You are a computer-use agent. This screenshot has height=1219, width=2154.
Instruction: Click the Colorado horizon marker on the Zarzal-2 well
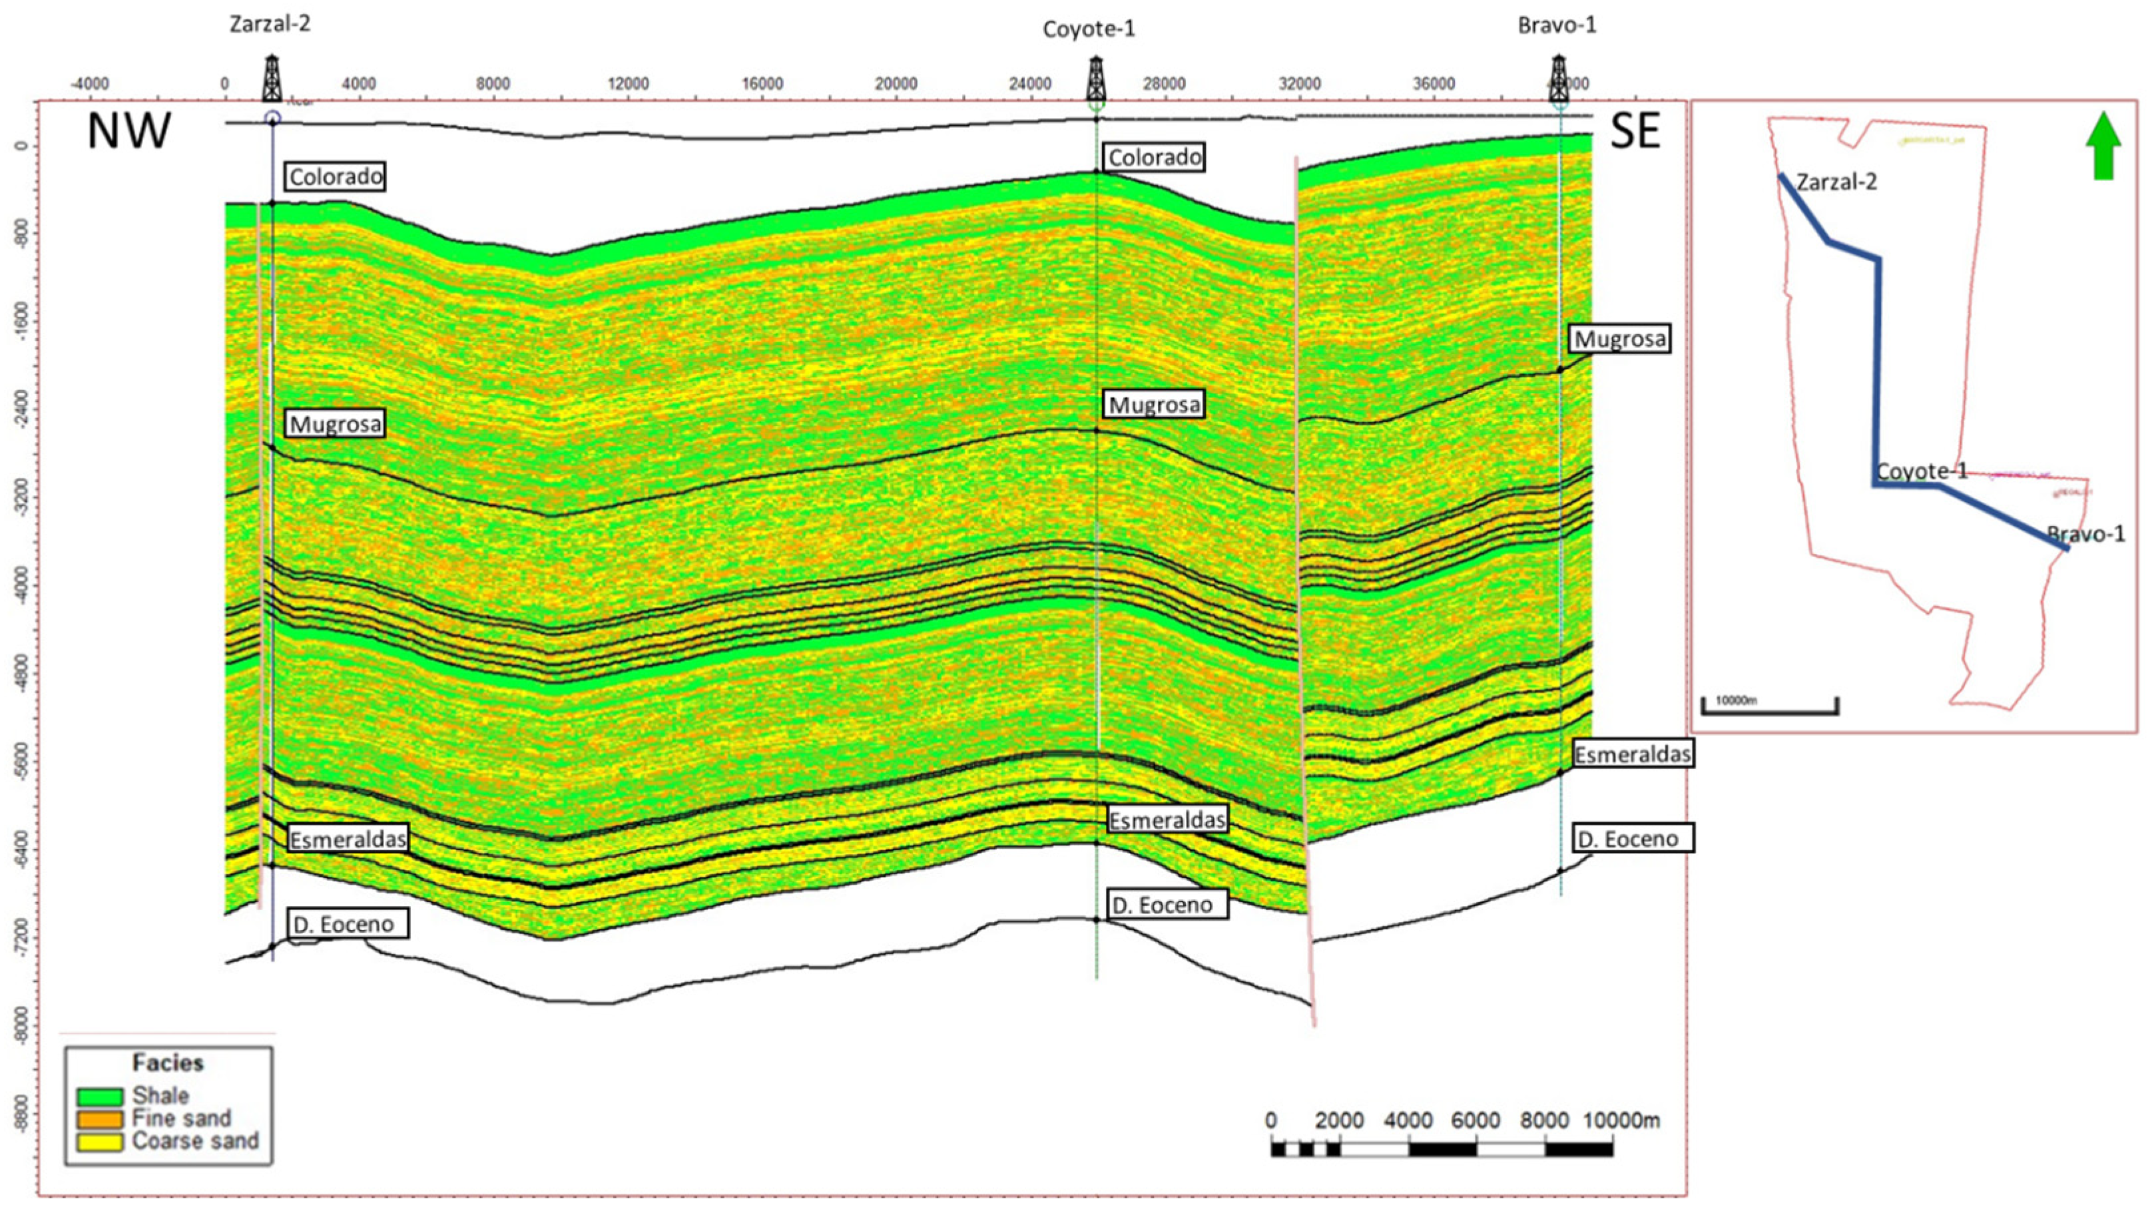[272, 202]
